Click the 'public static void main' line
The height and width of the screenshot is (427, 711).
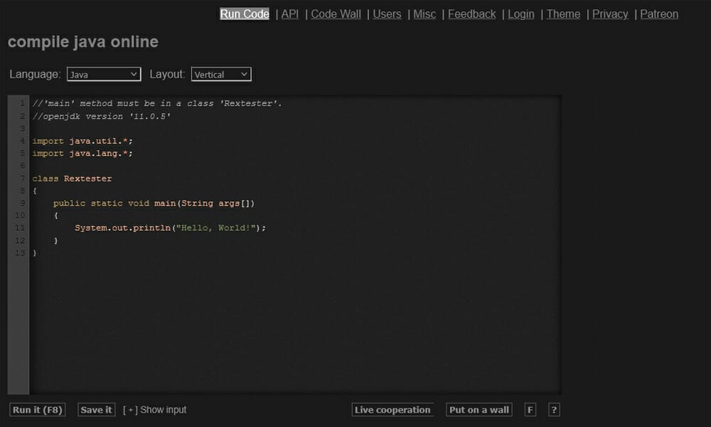tap(154, 204)
